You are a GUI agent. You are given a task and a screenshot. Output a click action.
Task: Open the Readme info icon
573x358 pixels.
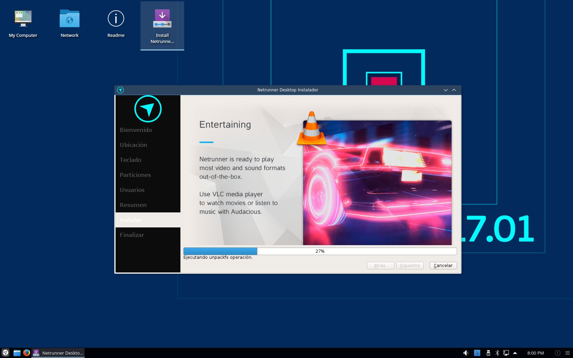pos(116,24)
